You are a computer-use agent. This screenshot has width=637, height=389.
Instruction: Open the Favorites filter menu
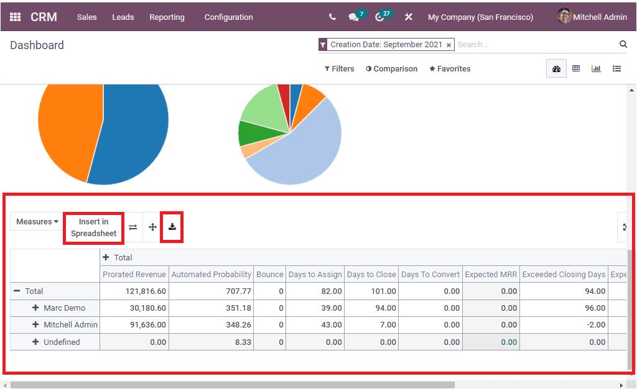coord(449,68)
